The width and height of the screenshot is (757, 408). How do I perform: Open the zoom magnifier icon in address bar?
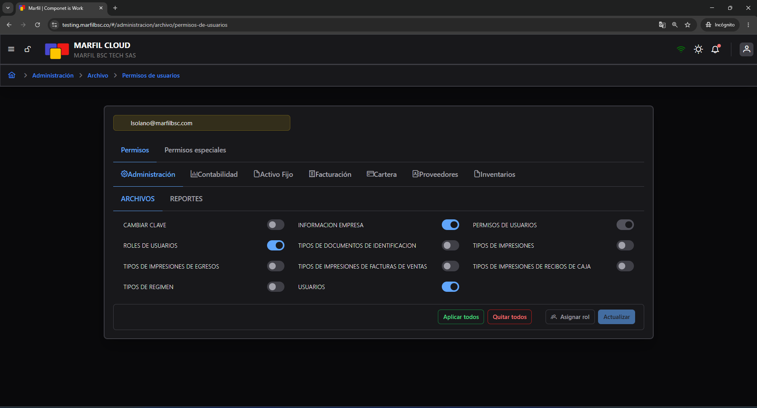pyautogui.click(x=675, y=25)
